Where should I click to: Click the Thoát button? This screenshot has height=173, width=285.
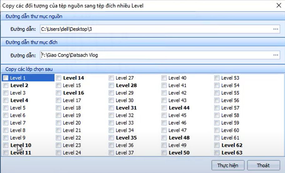tap(263, 165)
